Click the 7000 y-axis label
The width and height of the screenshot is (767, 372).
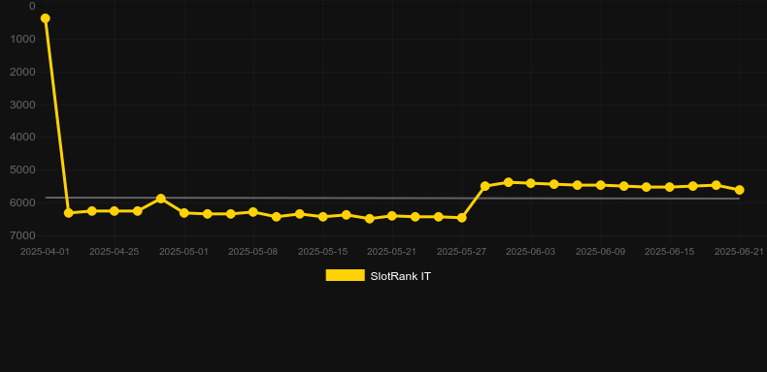point(22,235)
